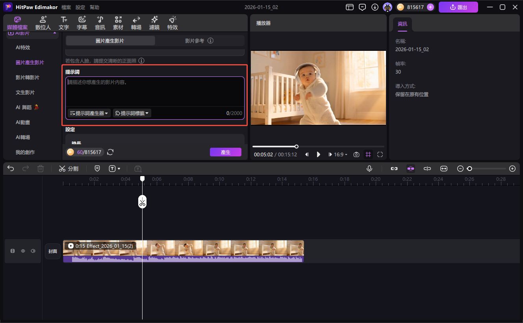The image size is (523, 323).
Task: Enter fullscreen preview in the player
Action: pos(380,155)
